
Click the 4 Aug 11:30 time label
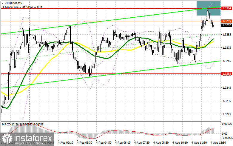(199, 143)
